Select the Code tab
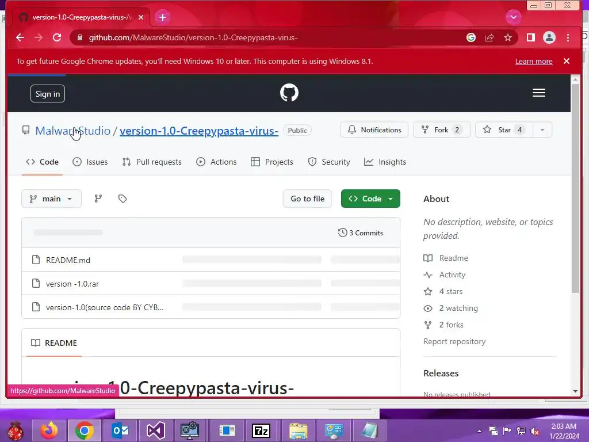The image size is (589, 442). tap(42, 162)
